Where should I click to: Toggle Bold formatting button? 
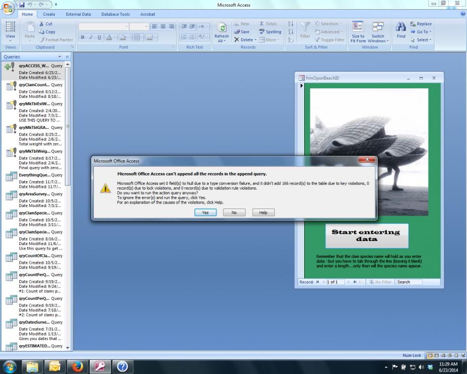(x=83, y=37)
